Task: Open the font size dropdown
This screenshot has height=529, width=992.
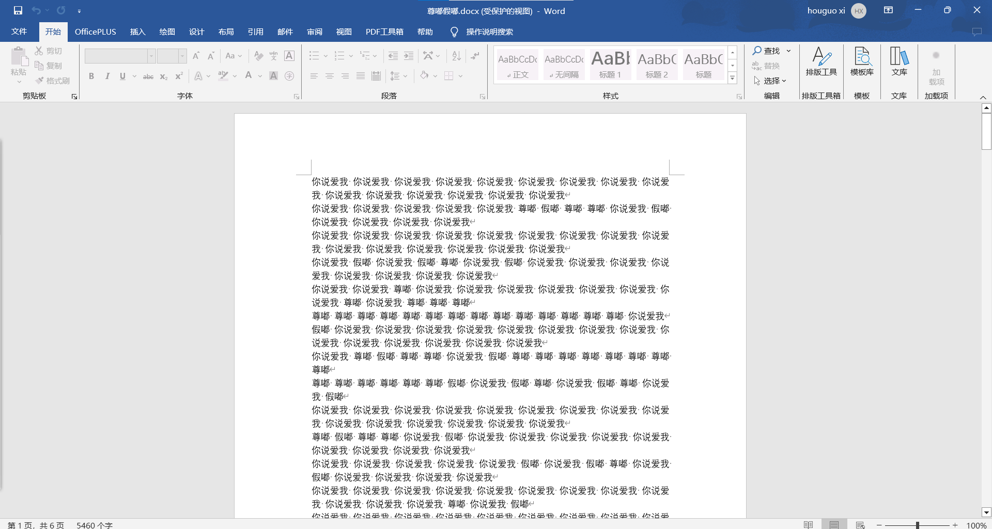Action: [182, 56]
